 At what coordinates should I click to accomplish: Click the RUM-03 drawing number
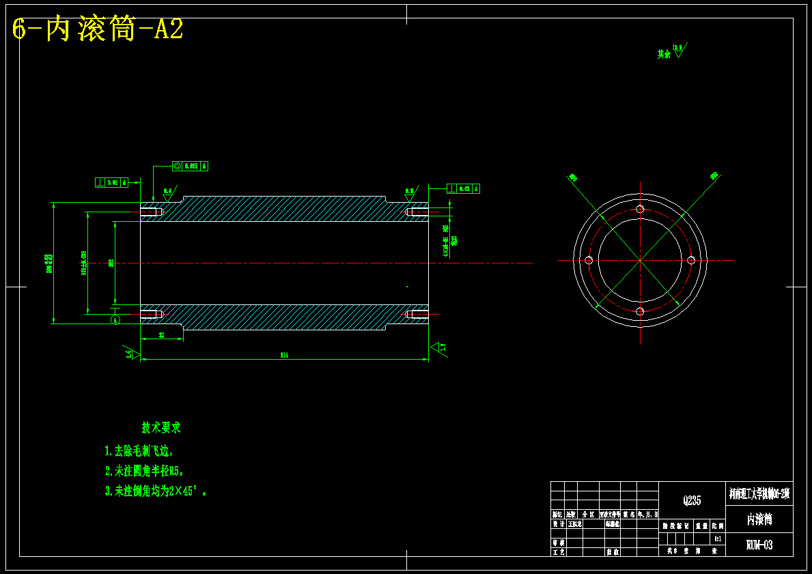[759, 545]
